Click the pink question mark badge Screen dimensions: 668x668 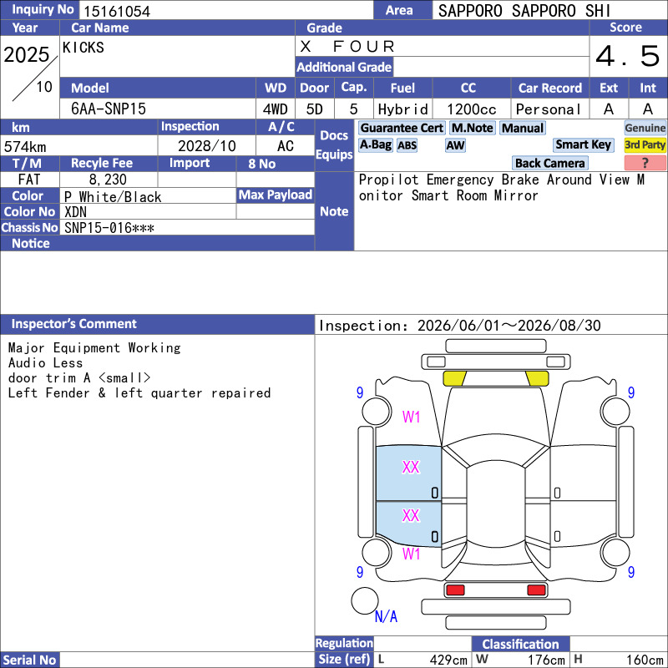pyautogui.click(x=645, y=163)
